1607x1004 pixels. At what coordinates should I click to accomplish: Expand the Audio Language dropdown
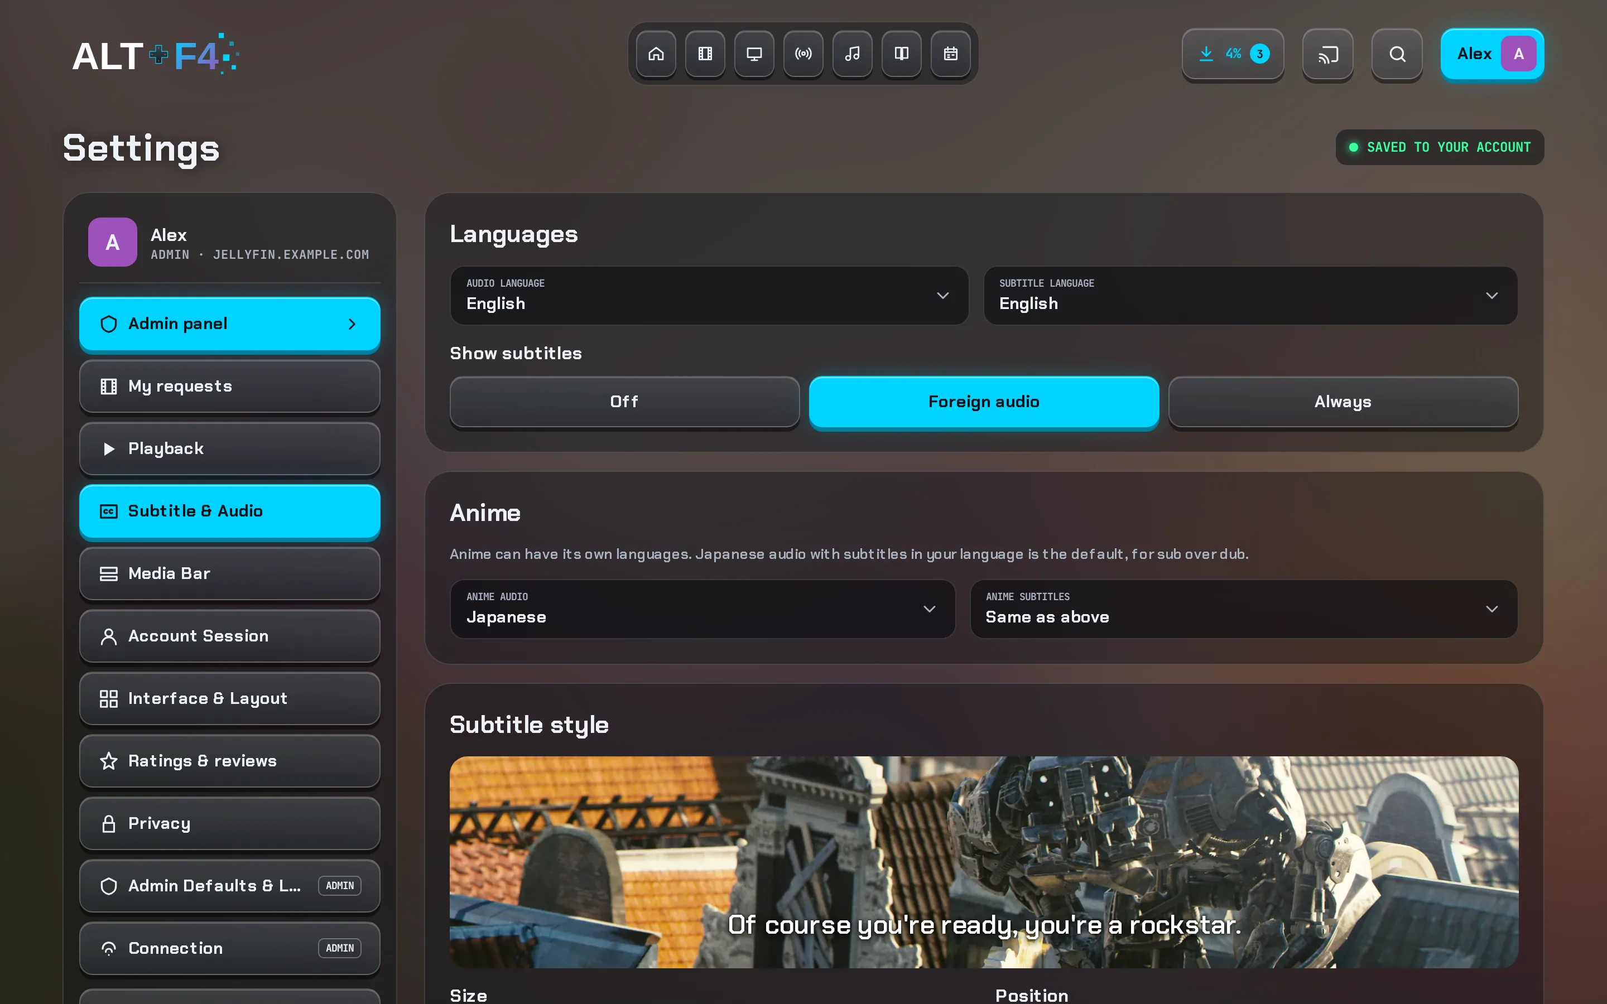(709, 296)
